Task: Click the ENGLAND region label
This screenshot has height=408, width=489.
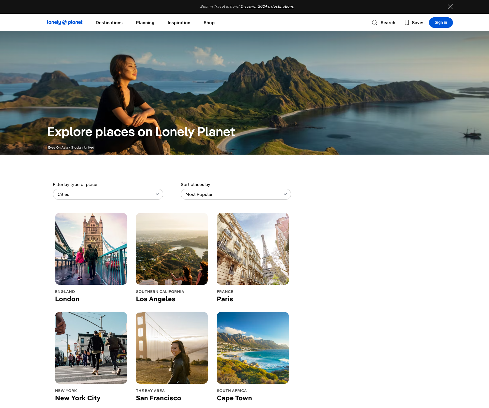Action: pyautogui.click(x=65, y=292)
